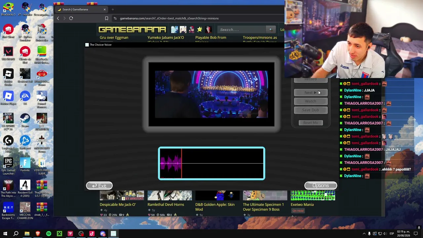The height and width of the screenshot is (238, 423).
Task: Open Windows Start menu
Action: pos(5,234)
